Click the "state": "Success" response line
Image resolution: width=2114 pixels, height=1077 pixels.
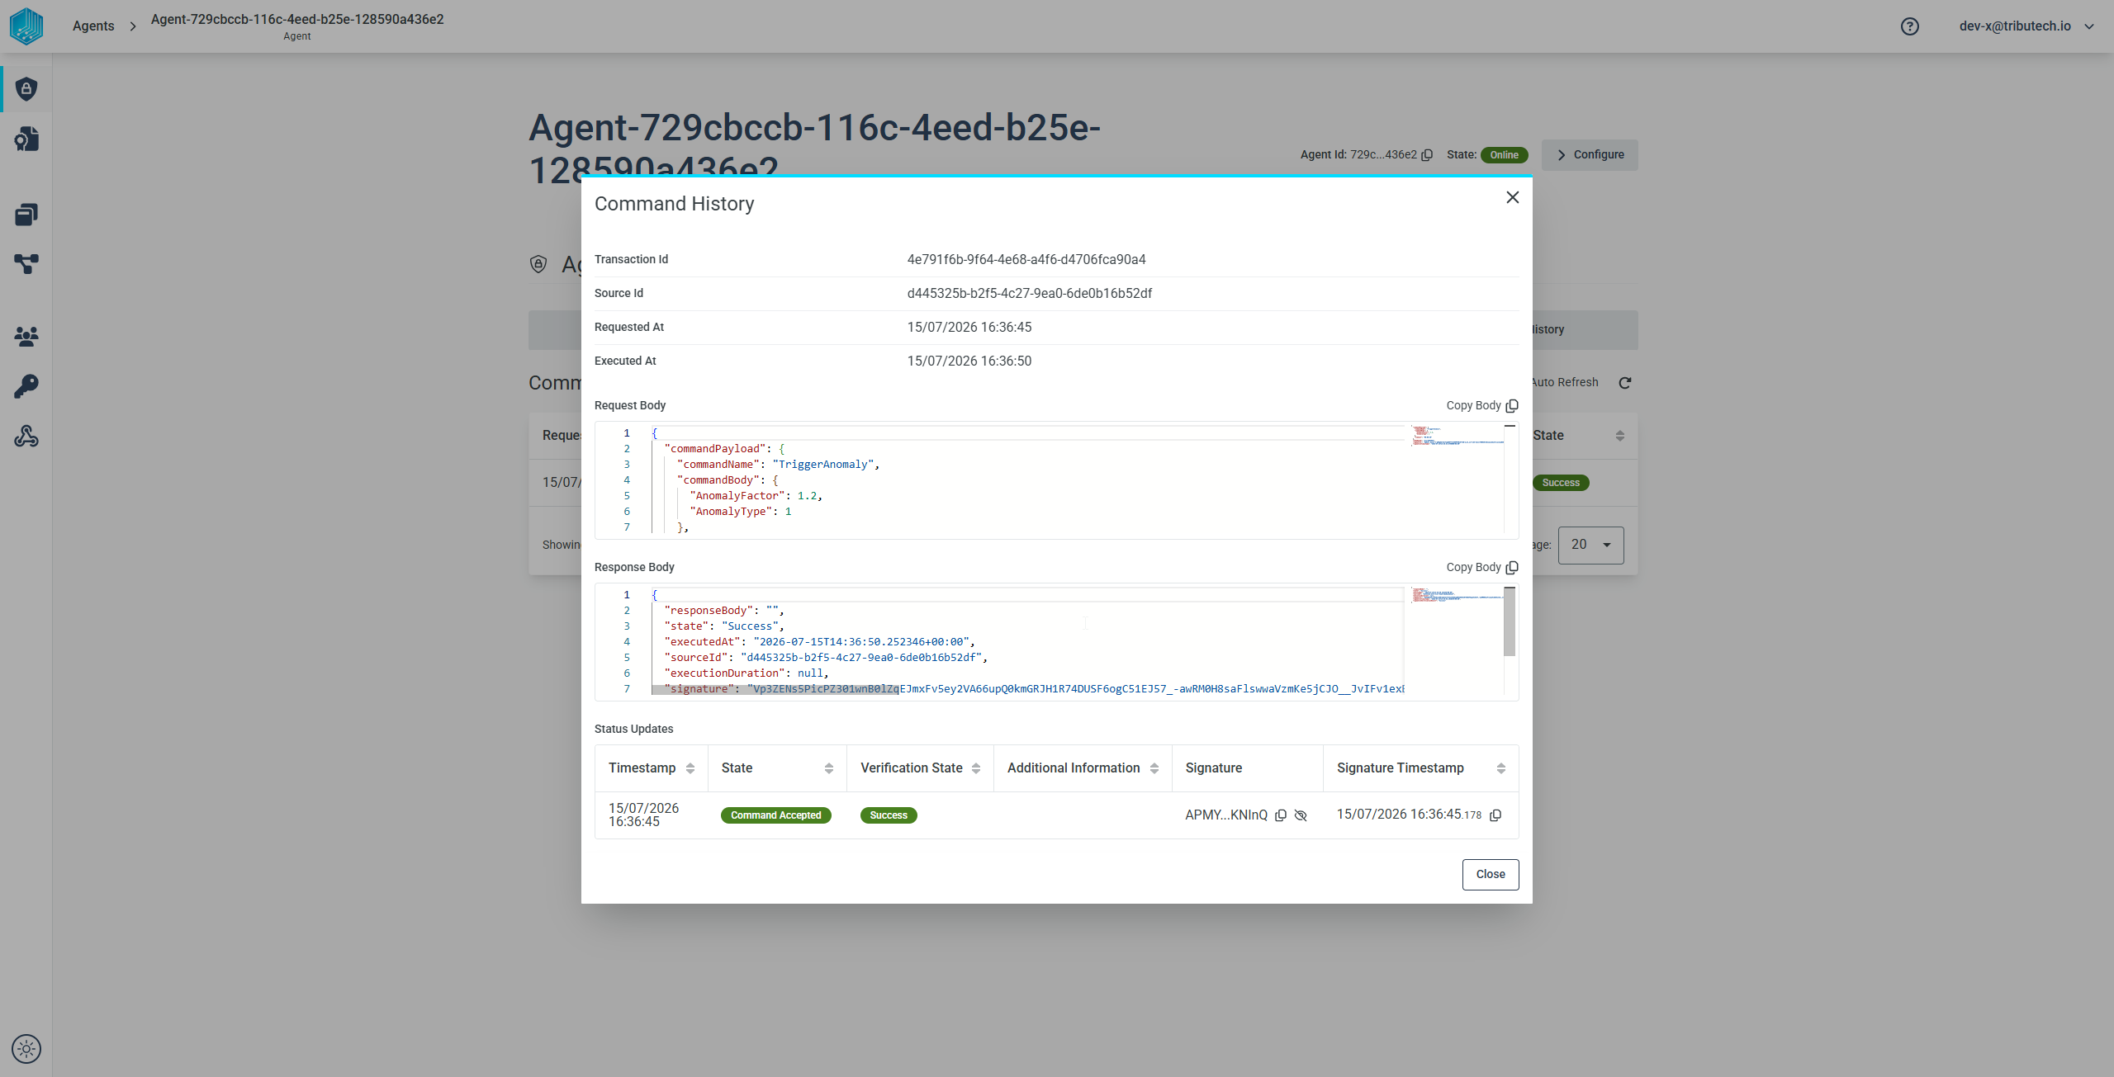(x=723, y=626)
